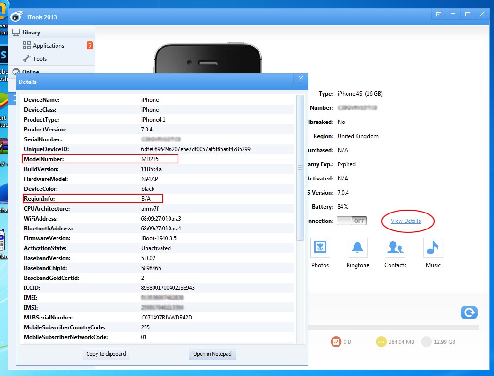Open the Photos icon
Image resolution: width=494 pixels, height=376 pixels.
pos(320,248)
